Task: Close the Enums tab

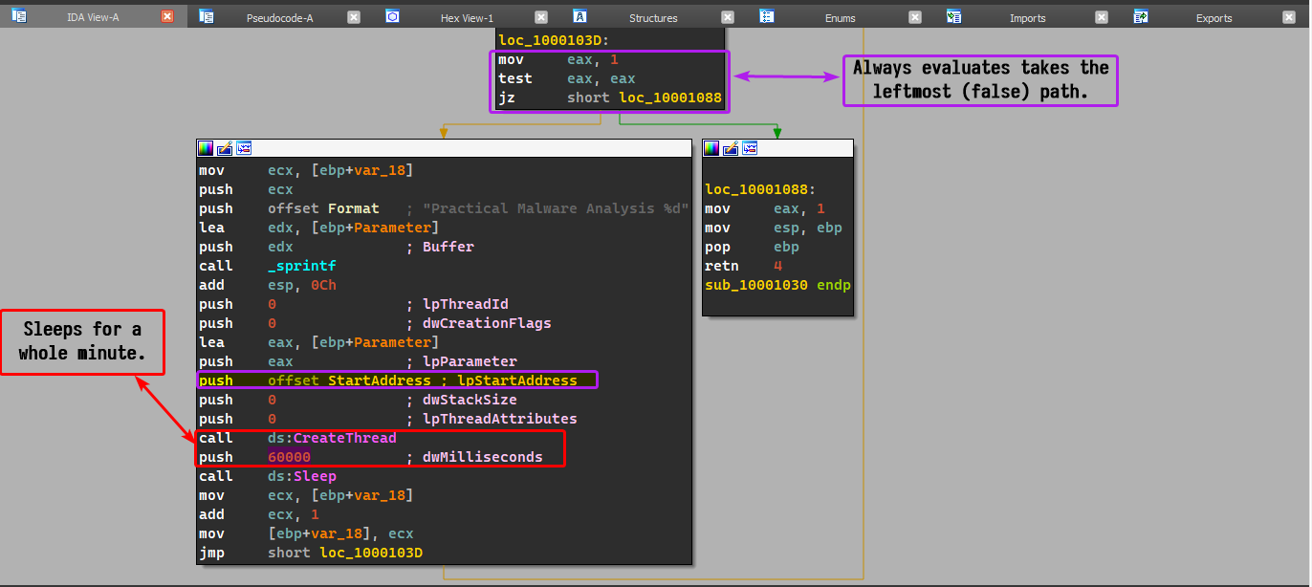Action: 915,17
